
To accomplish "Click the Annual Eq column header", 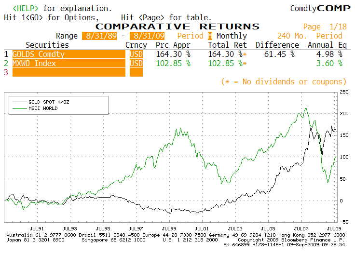I will (327, 45).
